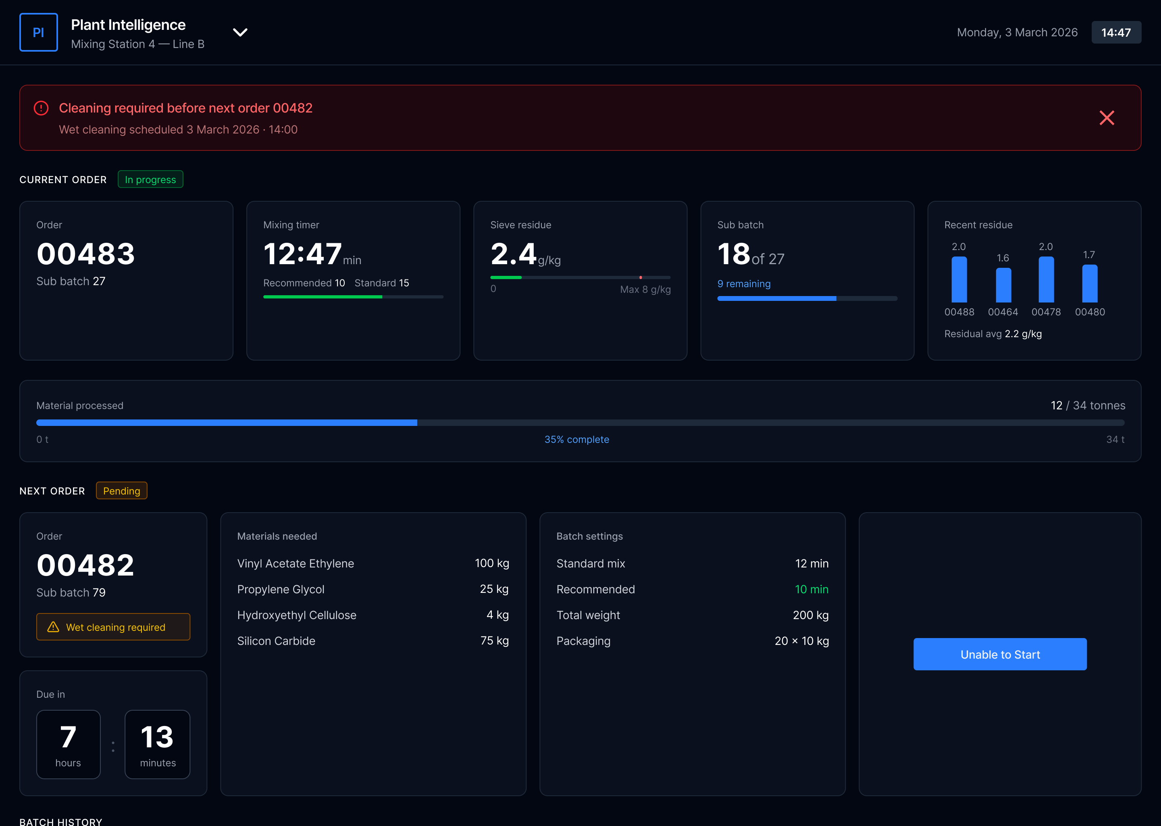
Task: Click the PI logo icon
Action: 38,33
